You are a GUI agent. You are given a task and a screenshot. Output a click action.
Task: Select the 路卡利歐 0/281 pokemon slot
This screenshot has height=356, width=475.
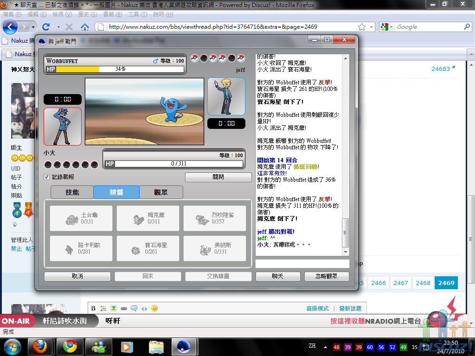81,248
